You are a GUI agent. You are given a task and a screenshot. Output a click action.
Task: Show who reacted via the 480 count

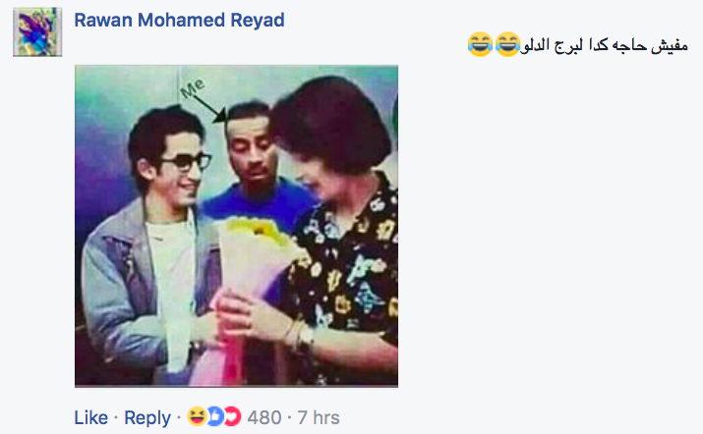pyautogui.click(x=264, y=417)
